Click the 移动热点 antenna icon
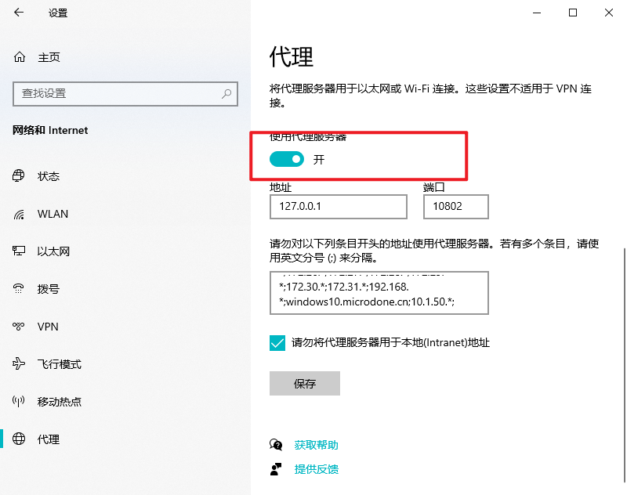The image size is (627, 495). (18, 401)
